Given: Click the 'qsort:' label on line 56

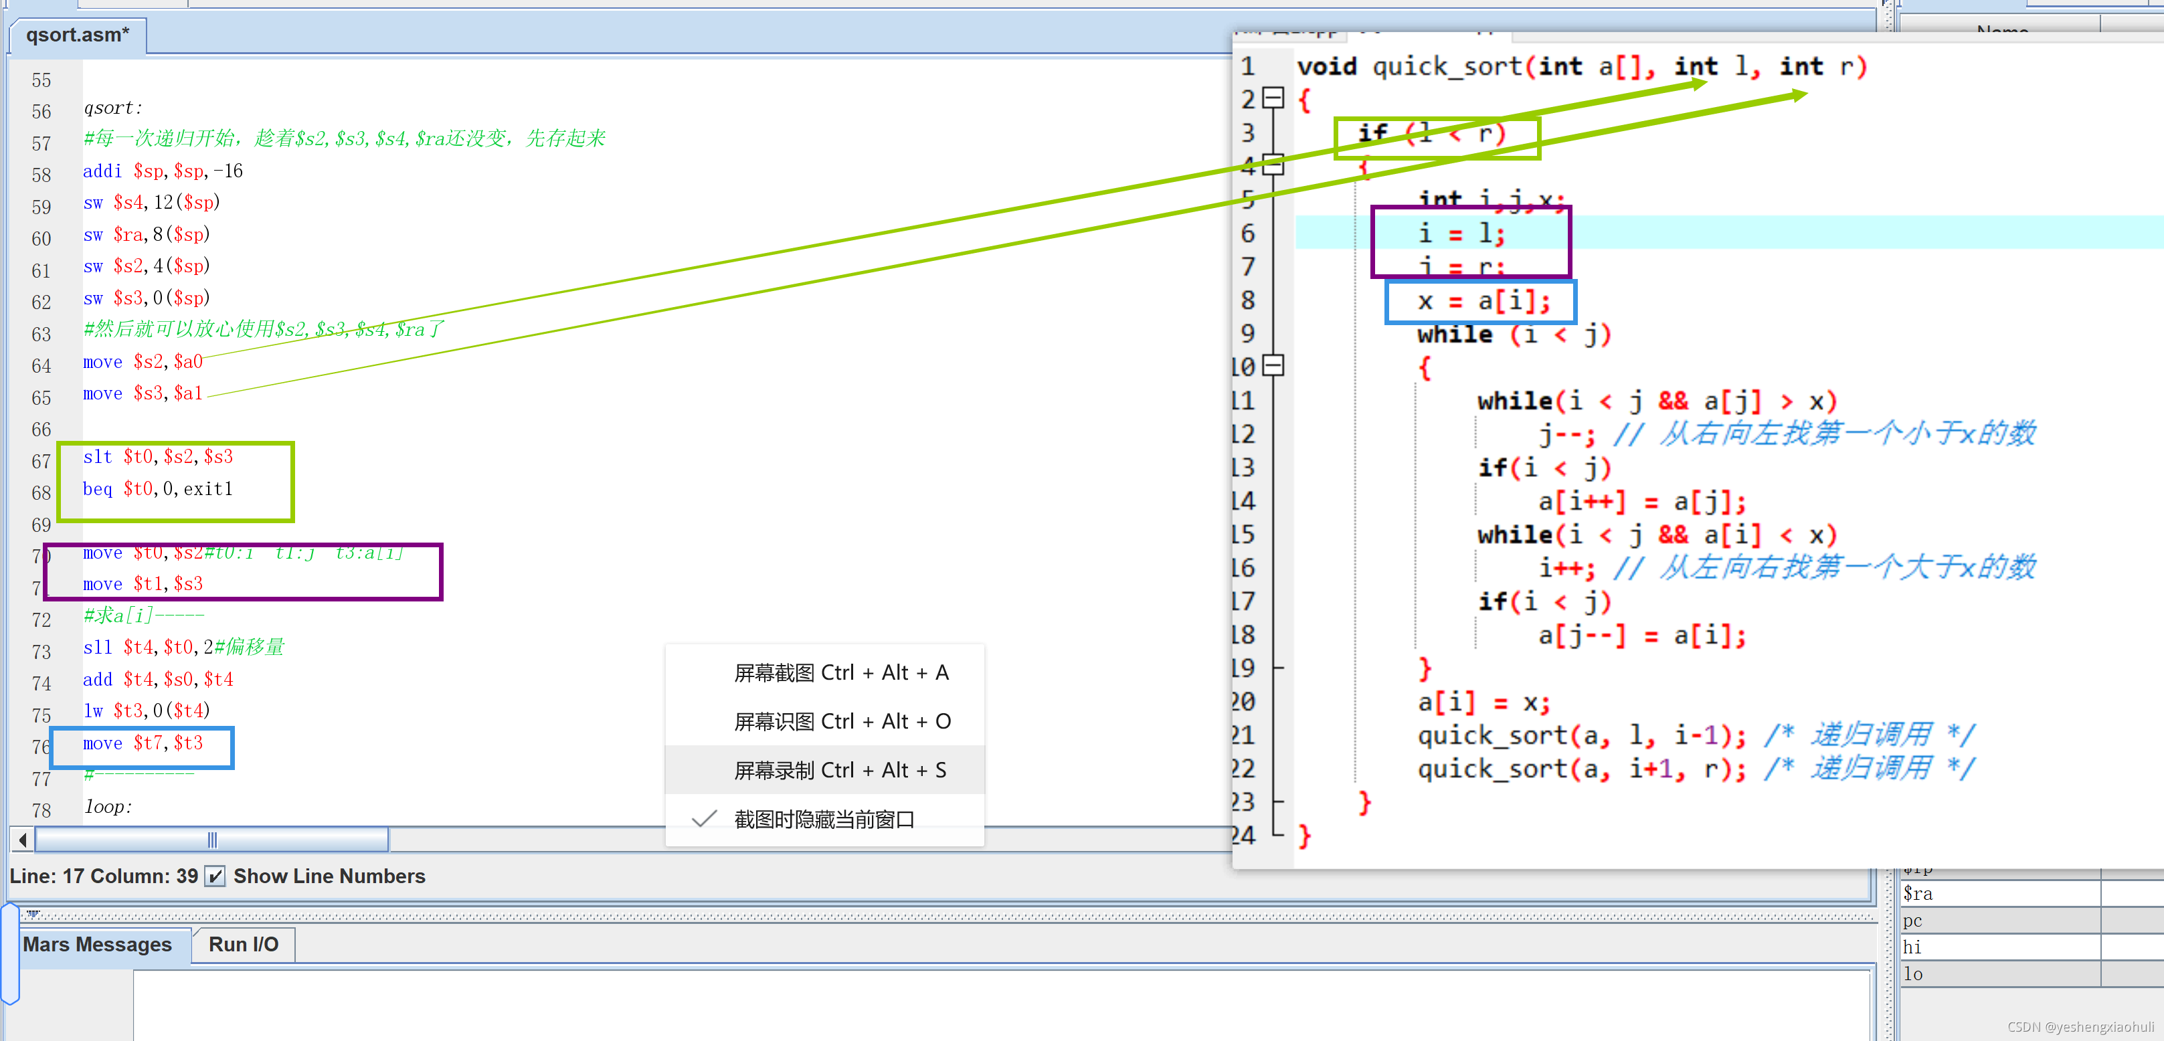Looking at the screenshot, I should pos(113,108).
